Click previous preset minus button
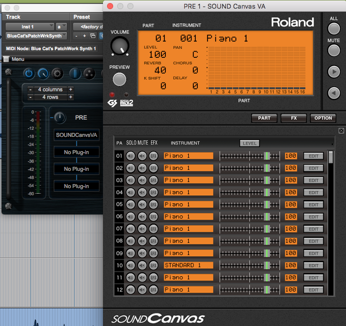Image resolution: width=346 pixels, height=326 pixels. click(76, 35)
